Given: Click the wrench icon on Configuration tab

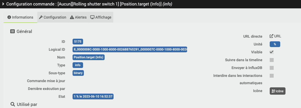Looking at the screenshot, I should click(41, 17).
